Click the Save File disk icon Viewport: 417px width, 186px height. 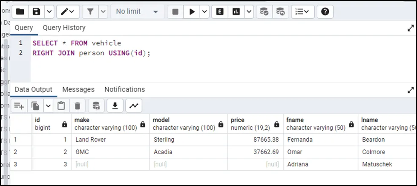pyautogui.click(x=37, y=12)
